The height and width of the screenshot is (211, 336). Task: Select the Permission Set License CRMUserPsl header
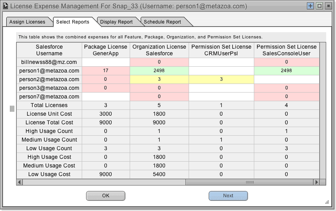point(221,50)
